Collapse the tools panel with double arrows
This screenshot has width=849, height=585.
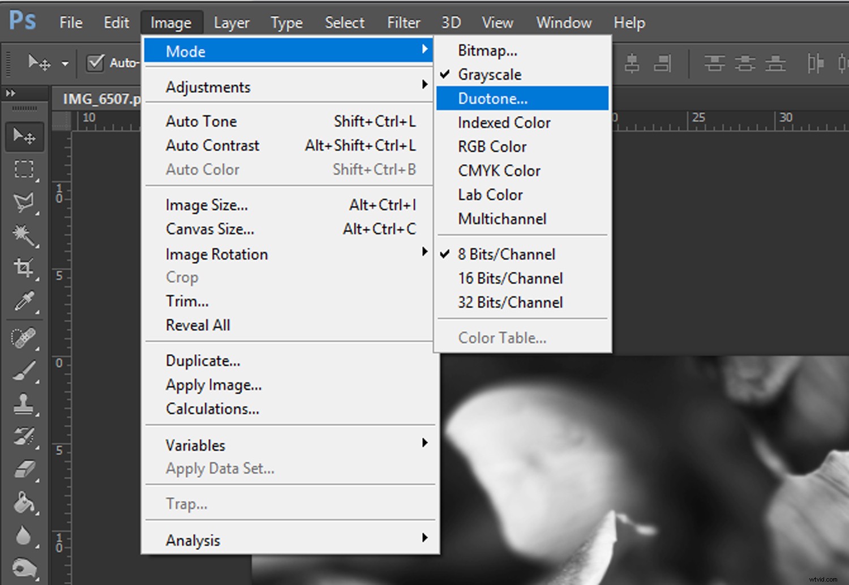9,92
